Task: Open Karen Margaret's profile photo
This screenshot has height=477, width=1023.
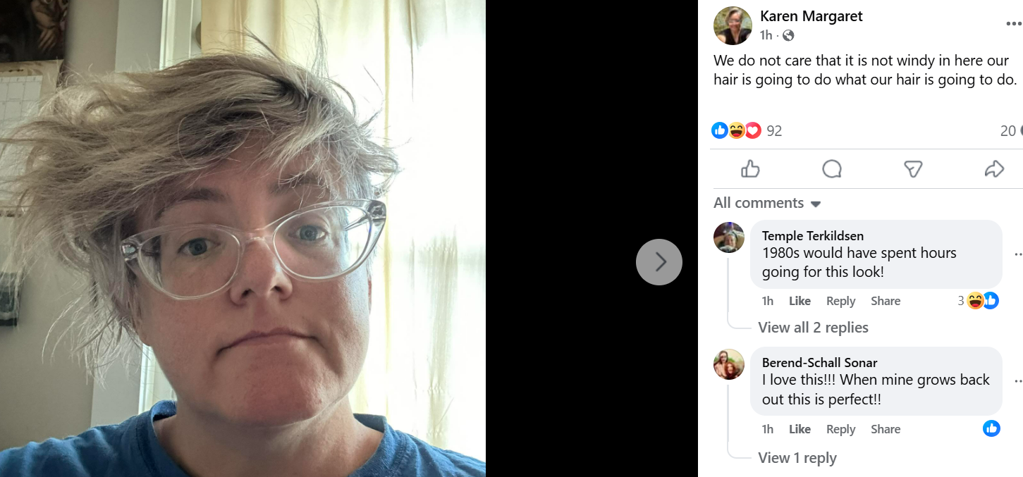Action: coord(733,25)
